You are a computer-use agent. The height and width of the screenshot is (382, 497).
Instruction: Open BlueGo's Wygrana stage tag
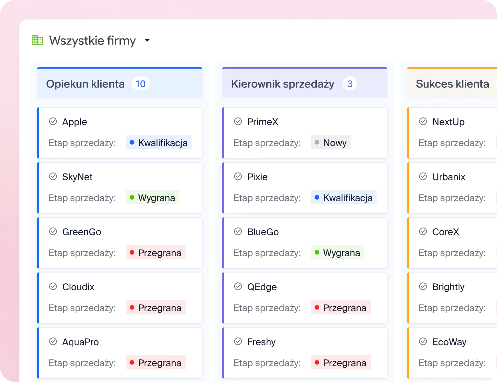click(337, 253)
